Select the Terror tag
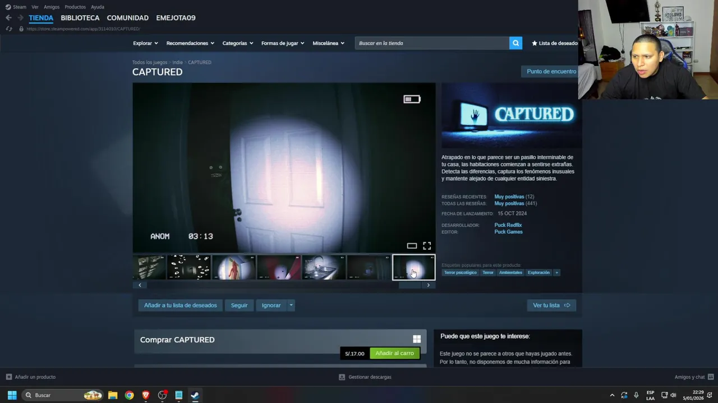The width and height of the screenshot is (718, 403). (x=488, y=273)
